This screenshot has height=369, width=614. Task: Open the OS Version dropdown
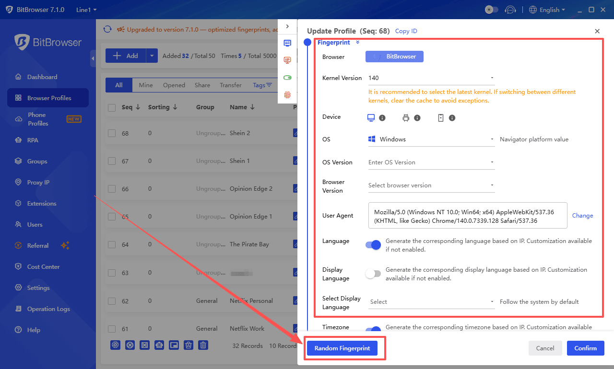[x=431, y=162]
